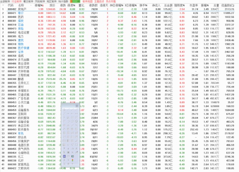
Task: Open the 板块地图 link
Action: tap(87, 1)
